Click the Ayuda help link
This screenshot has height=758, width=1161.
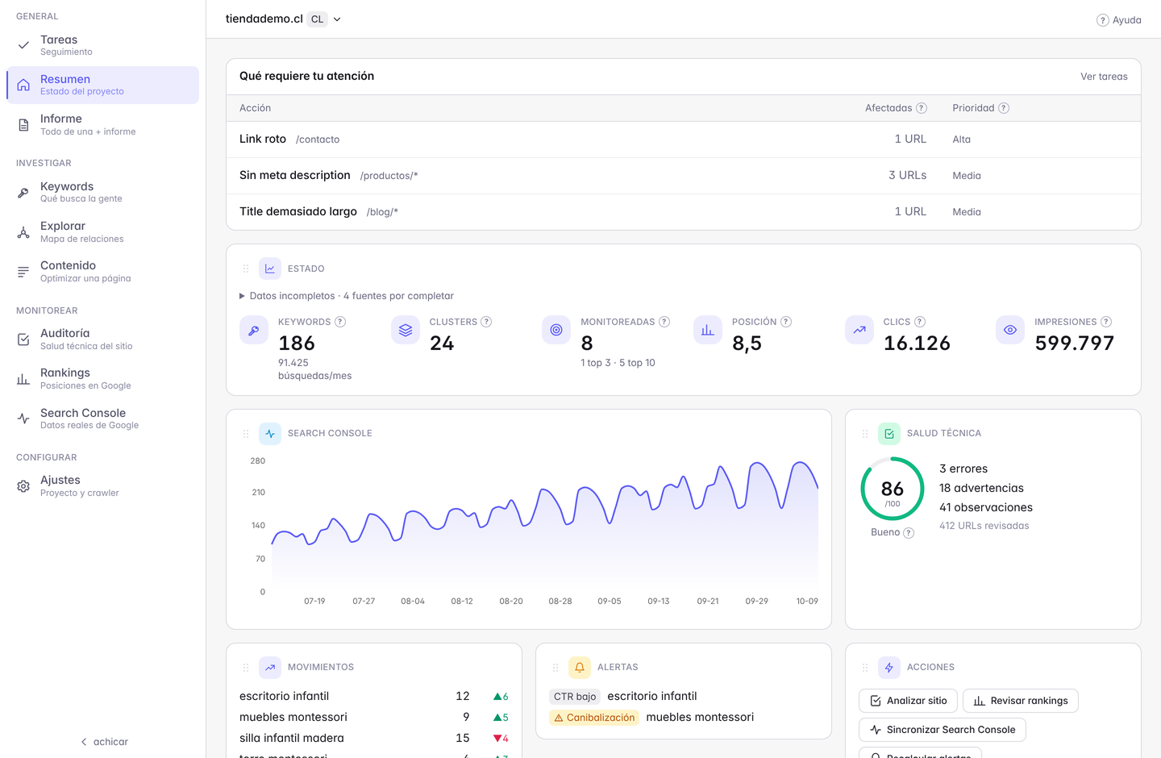click(1119, 20)
